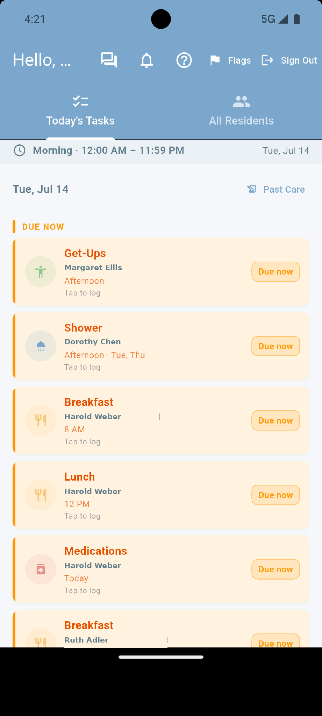Tap the Medications pill bottle icon

[41, 569]
